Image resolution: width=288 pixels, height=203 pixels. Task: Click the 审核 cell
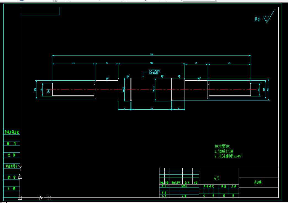(x=164, y=193)
